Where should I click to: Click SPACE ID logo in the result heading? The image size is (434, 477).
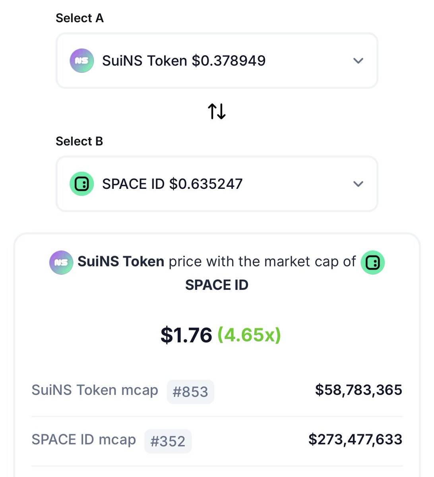tap(372, 262)
